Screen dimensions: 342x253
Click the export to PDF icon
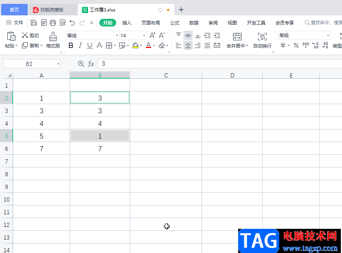tap(43, 23)
